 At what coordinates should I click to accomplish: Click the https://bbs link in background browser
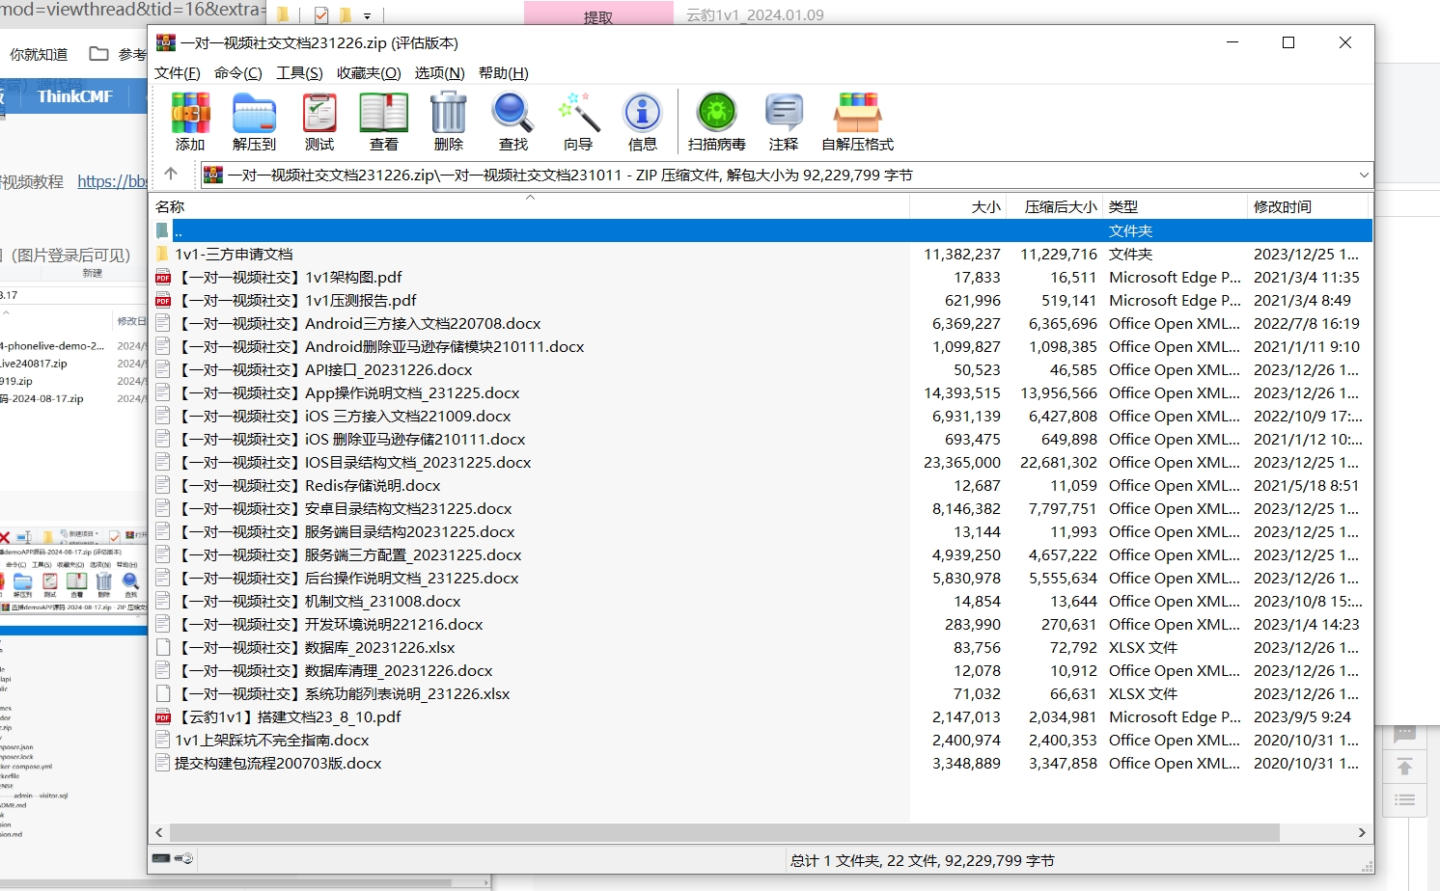point(112,181)
